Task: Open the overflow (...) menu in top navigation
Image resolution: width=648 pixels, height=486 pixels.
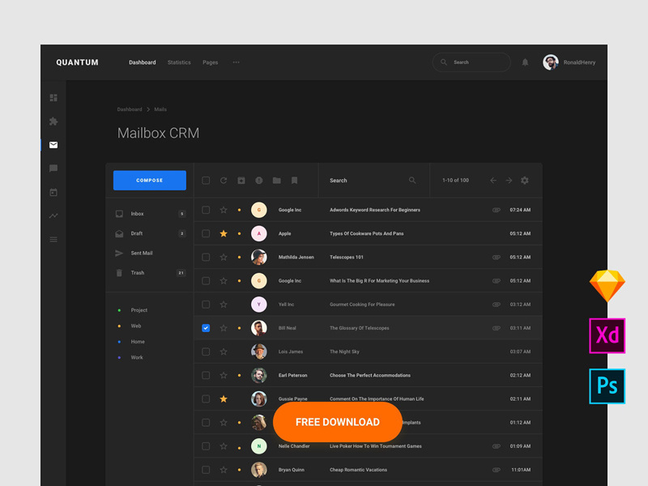Action: coord(236,62)
